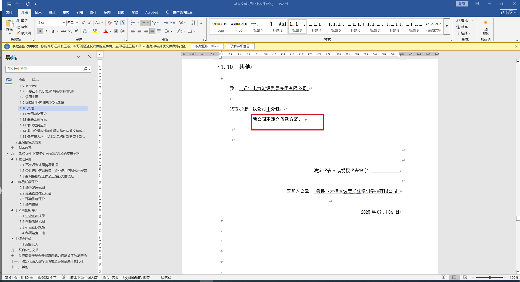Apply red font color

click(x=106, y=31)
